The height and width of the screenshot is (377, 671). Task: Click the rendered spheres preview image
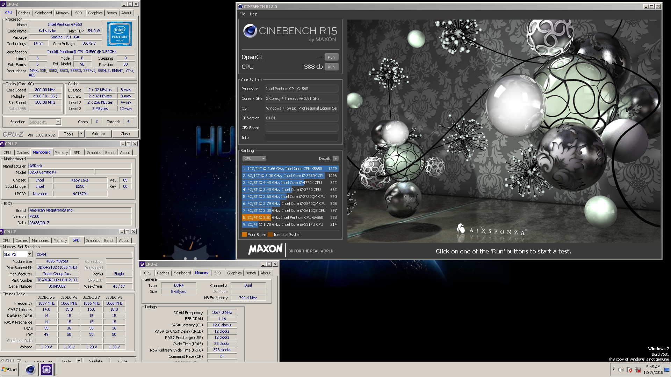point(504,131)
